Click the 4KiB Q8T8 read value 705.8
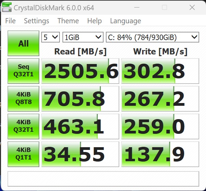This screenshot has width=206, height=191. tap(80, 99)
